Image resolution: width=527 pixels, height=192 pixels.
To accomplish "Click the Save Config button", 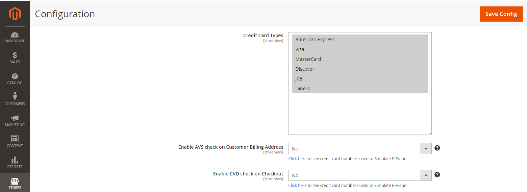I will coord(501,14).
